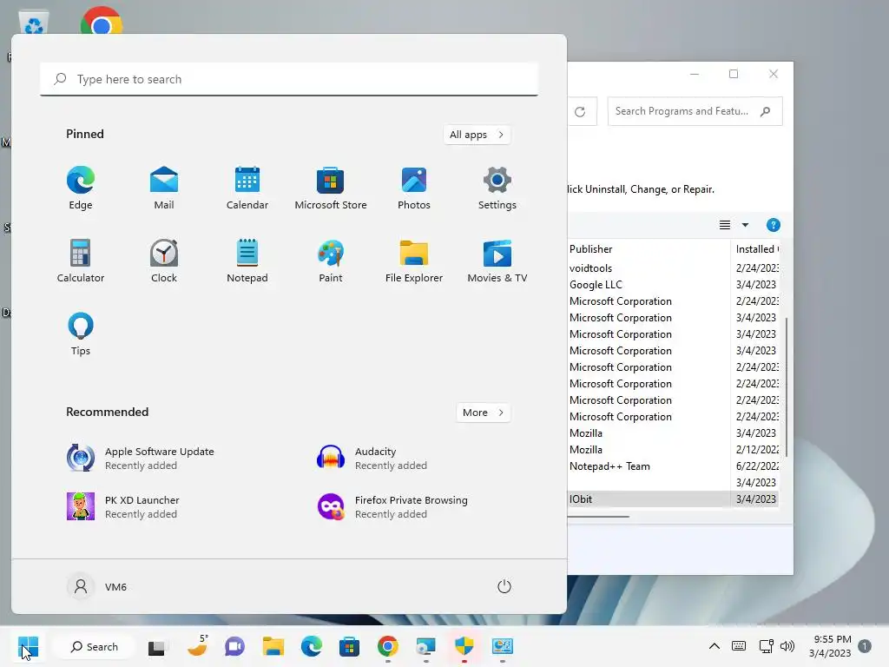The width and height of the screenshot is (889, 667).
Task: Click the Start menu search field
Action: pyautogui.click(x=289, y=79)
